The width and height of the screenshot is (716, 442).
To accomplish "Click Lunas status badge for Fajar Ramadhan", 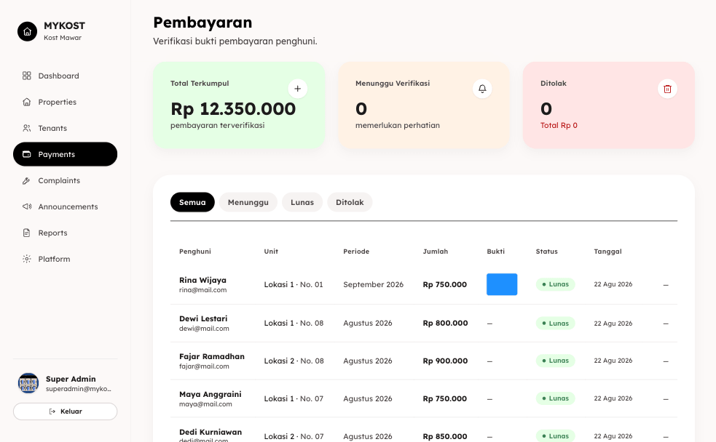I will [x=555, y=361].
